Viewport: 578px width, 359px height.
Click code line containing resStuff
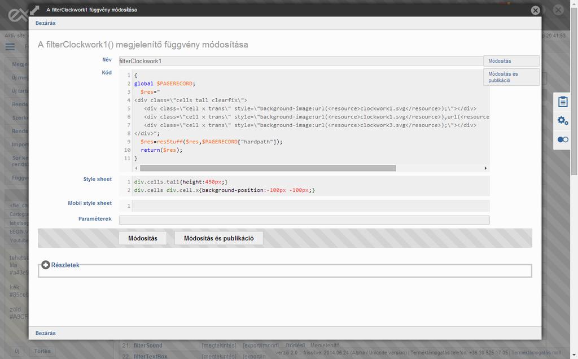tap(211, 142)
